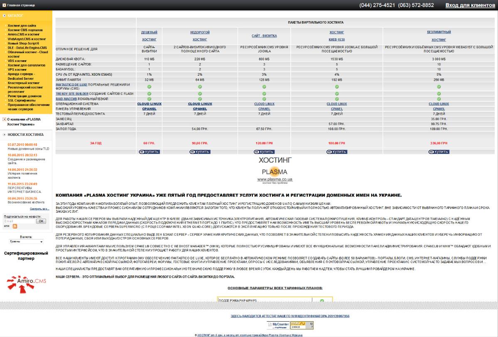
Task: Open Аренда сервера - Dedicated Server item
Action: pyautogui.click(x=21, y=76)
